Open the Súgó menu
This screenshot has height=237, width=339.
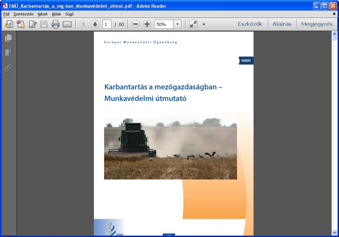[x=69, y=14]
